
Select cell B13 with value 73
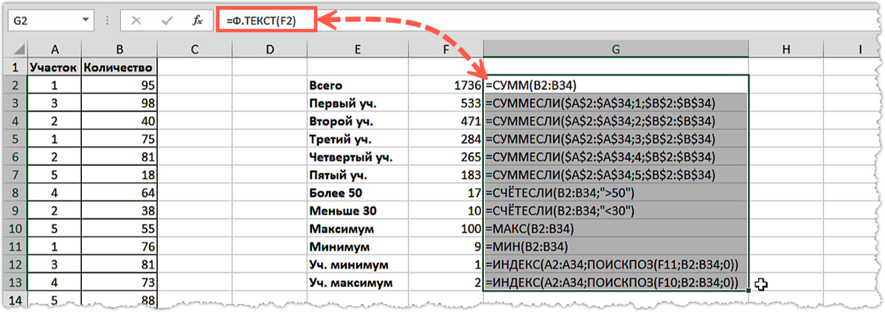click(x=119, y=282)
